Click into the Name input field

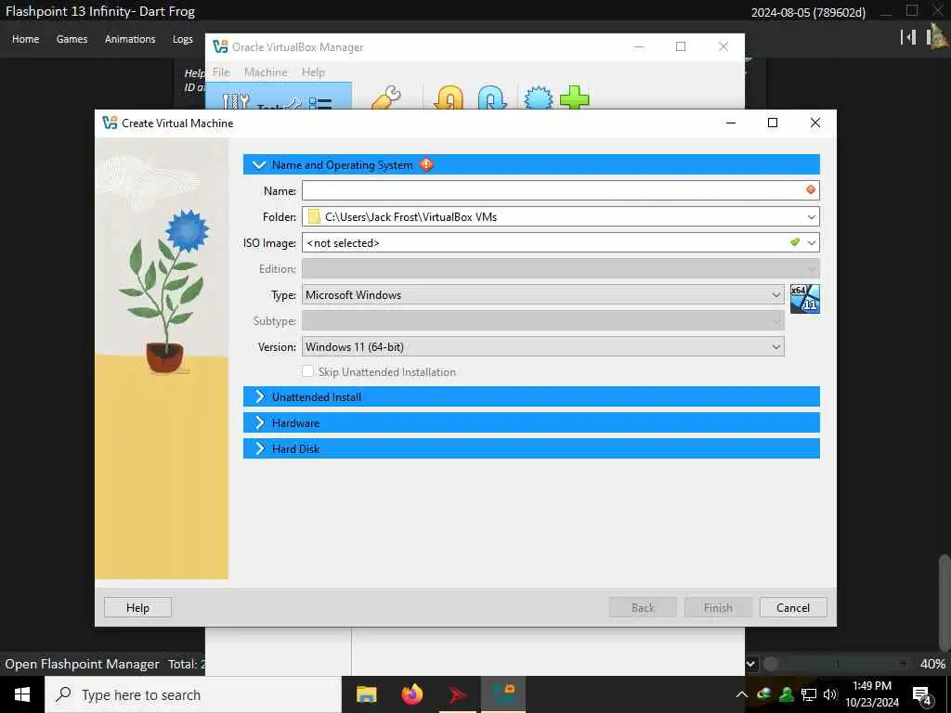[560, 190]
